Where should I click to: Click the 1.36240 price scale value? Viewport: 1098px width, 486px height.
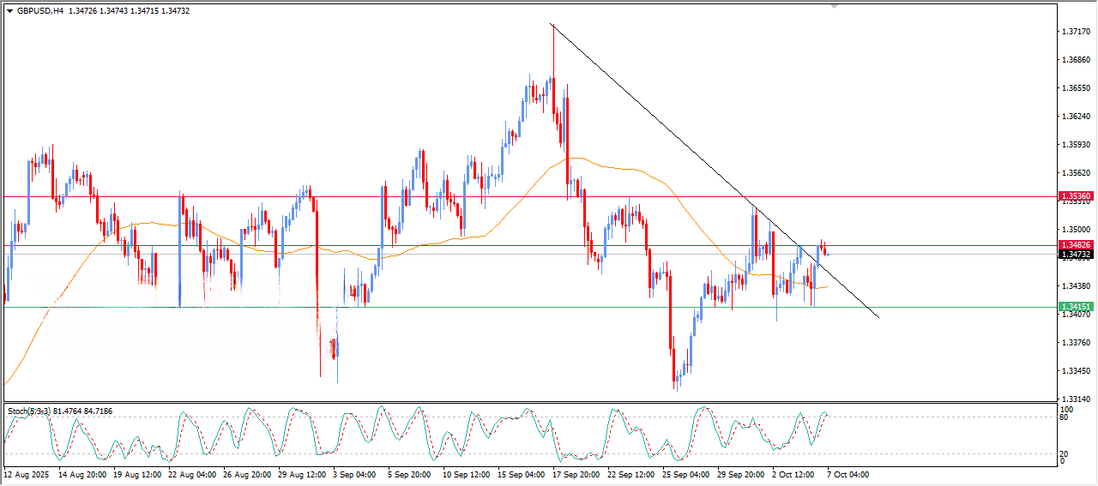point(1076,117)
